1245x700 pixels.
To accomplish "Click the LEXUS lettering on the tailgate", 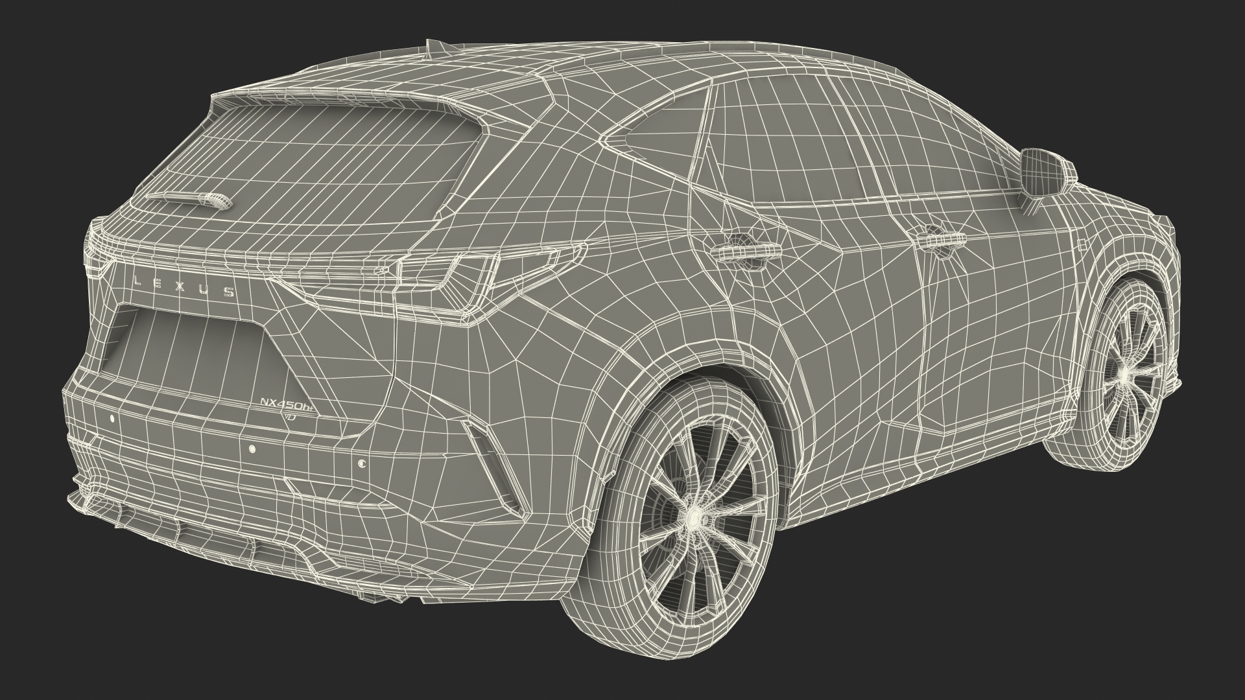I will point(184,286).
